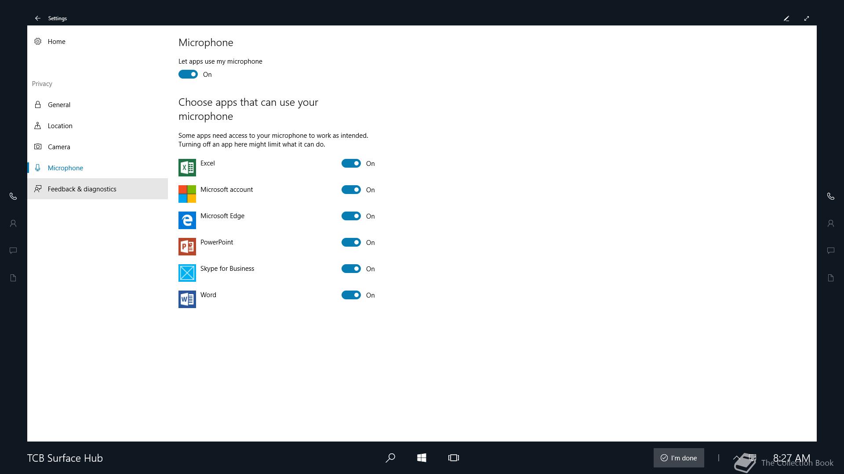Expand the Settings window to full screen
Image resolution: width=844 pixels, height=474 pixels.
pyautogui.click(x=807, y=18)
